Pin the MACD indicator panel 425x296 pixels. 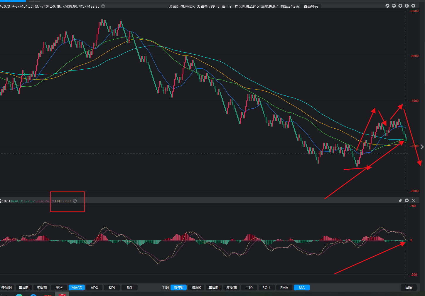coord(400,201)
